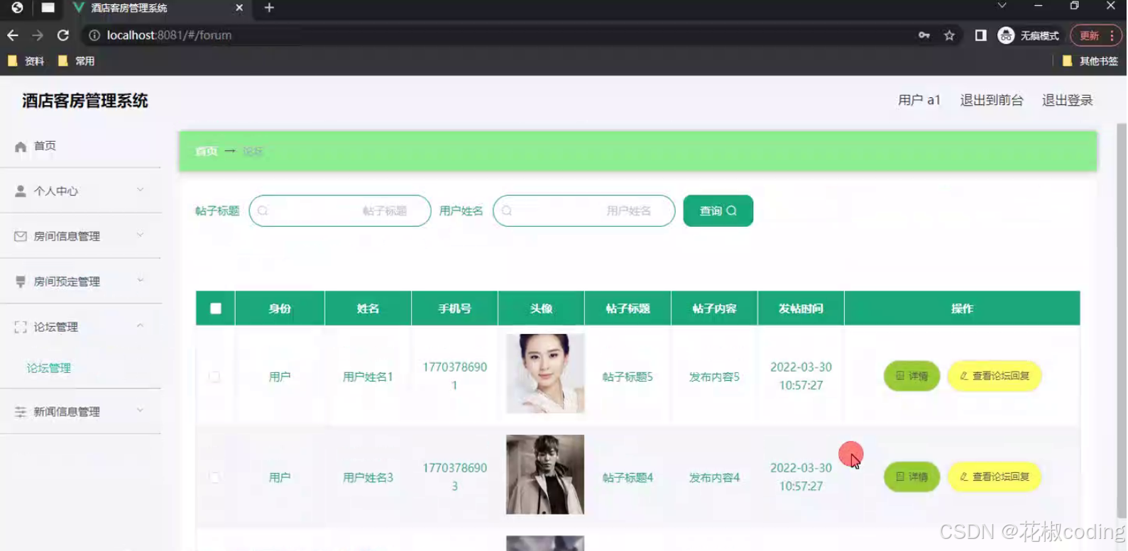Expand 个人中心 menu chevron
The image size is (1128, 551).
tap(140, 189)
